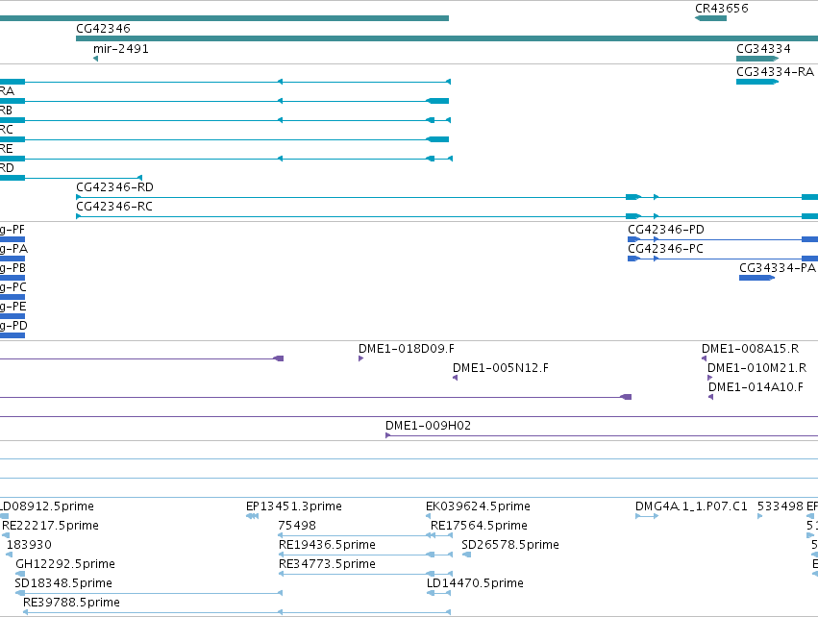The image size is (818, 617).
Task: Click the 533498 arrow glyph
Action: [759, 516]
